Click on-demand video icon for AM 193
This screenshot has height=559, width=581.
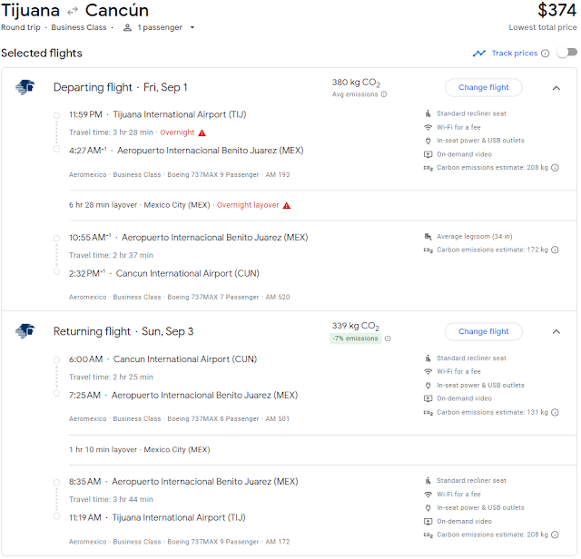pyautogui.click(x=429, y=155)
